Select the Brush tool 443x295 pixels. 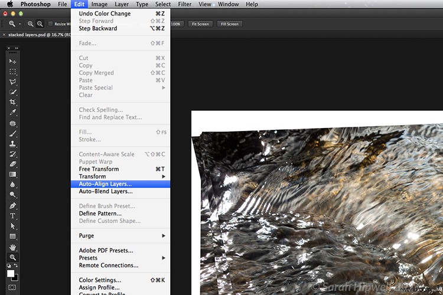click(12, 133)
